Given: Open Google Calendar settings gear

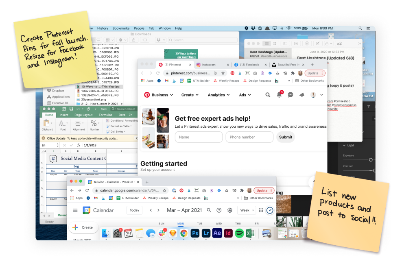Looking at the screenshot, I should click(230, 210).
